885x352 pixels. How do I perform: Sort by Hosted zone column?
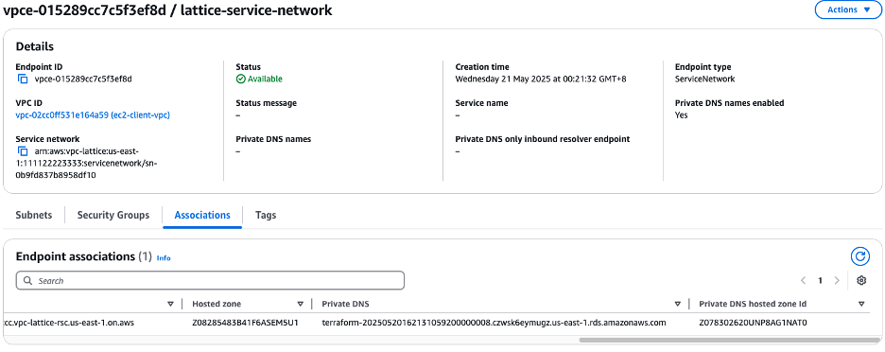coord(301,304)
